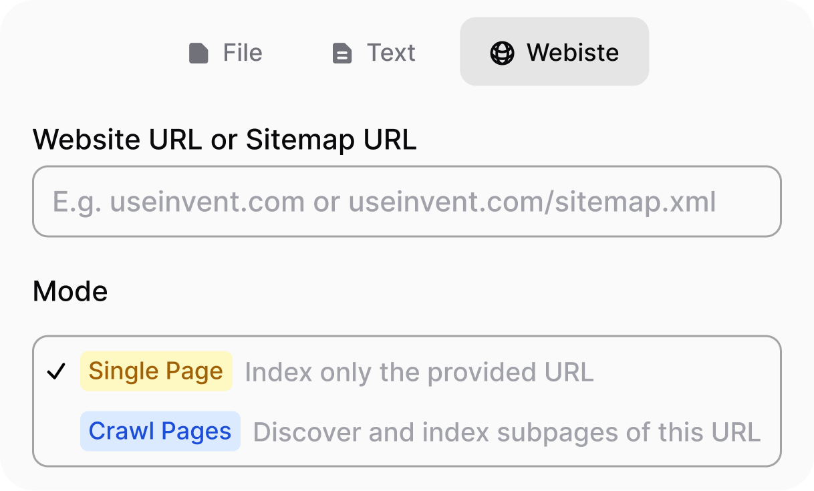The image size is (814, 491).
Task: Click the file icon on the File tab
Action: [198, 53]
